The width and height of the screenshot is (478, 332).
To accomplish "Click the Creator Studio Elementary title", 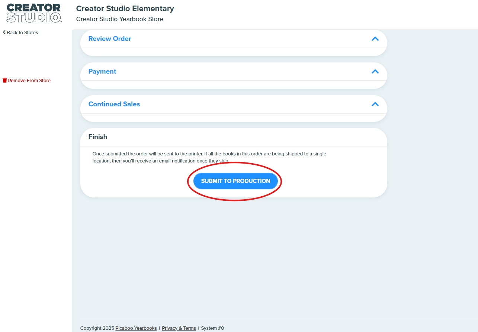I will click(125, 9).
